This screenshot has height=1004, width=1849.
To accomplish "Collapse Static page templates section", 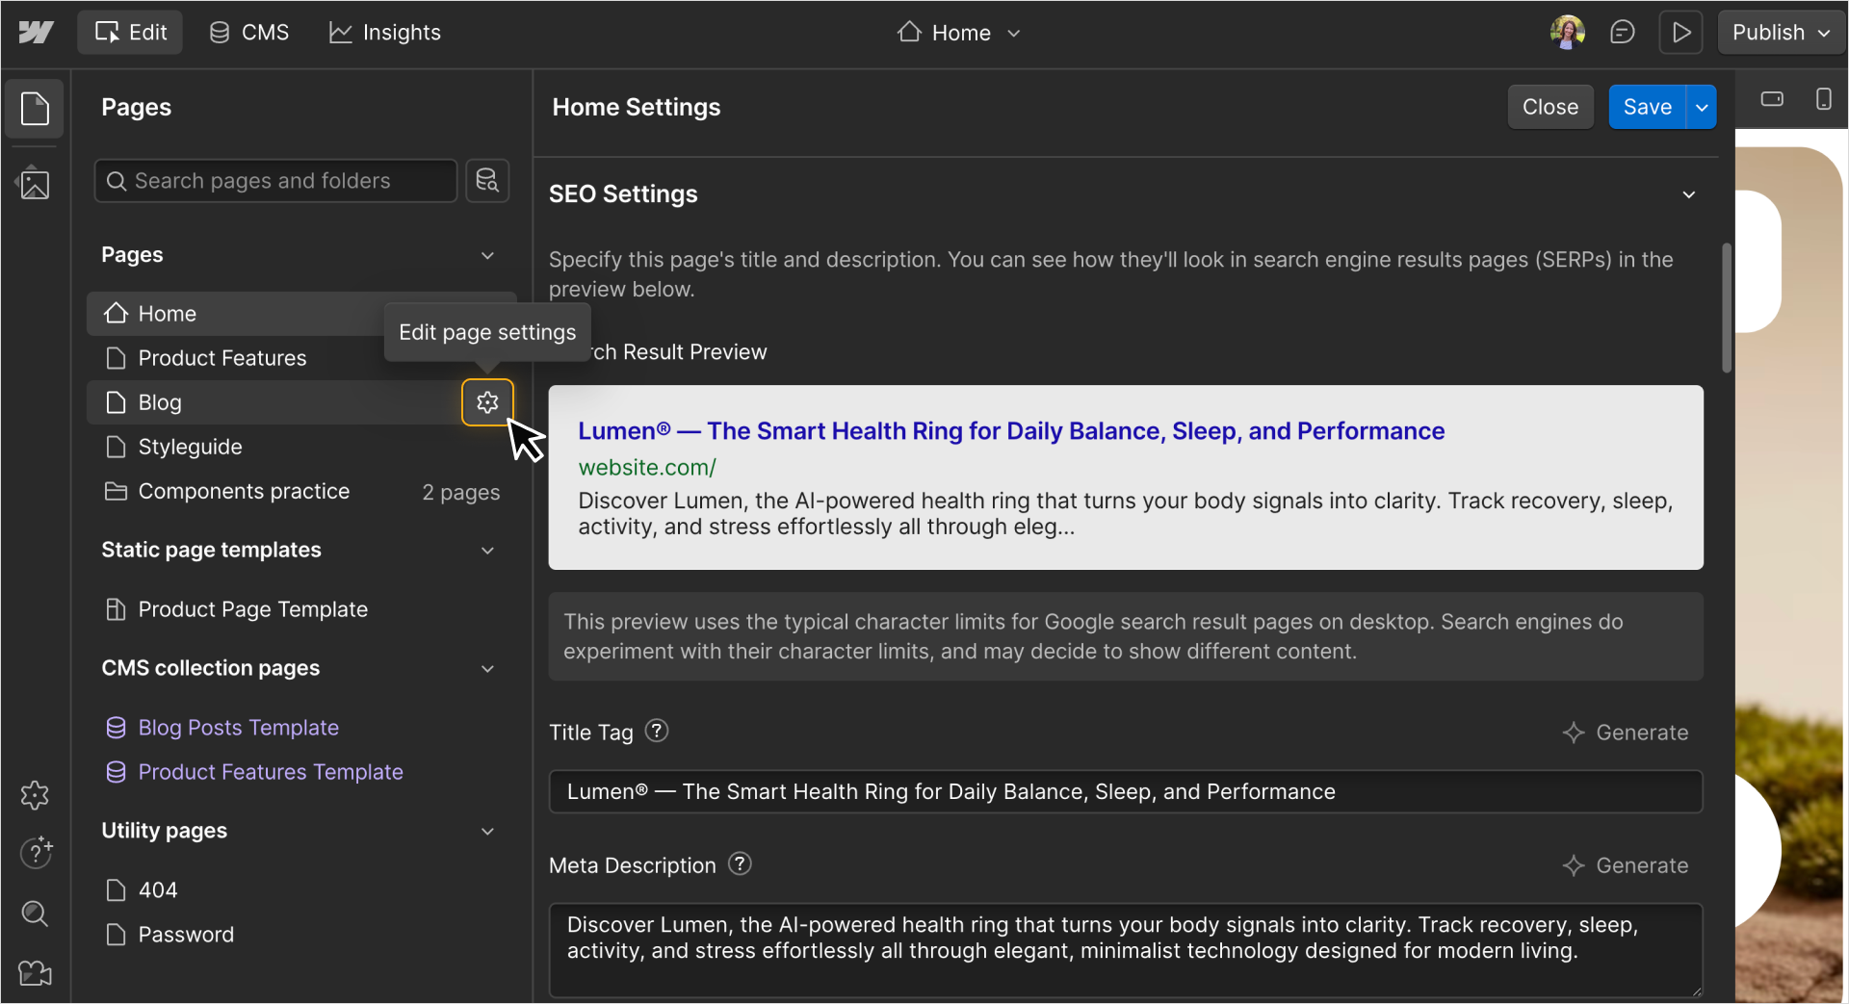I will click(487, 551).
